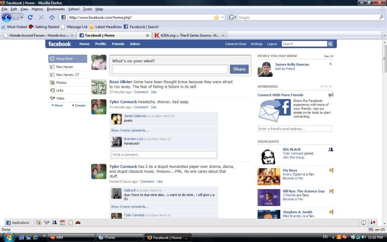Open the Links sidebar item
Viewport: 387px width, 242px height.
pos(60,90)
